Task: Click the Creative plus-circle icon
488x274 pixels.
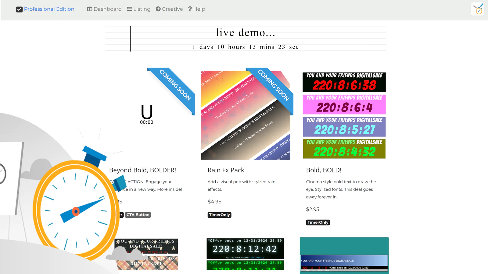Action: pyautogui.click(x=158, y=9)
